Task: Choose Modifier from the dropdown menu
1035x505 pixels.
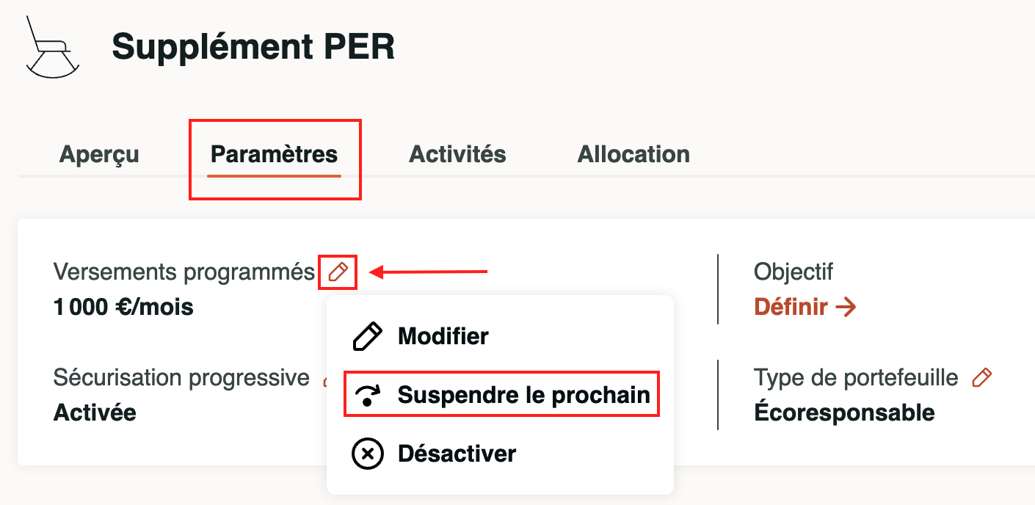Action: [x=443, y=336]
